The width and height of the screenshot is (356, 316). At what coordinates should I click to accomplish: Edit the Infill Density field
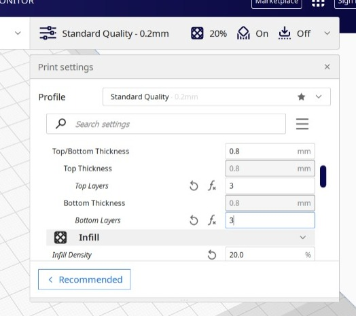[270, 254]
